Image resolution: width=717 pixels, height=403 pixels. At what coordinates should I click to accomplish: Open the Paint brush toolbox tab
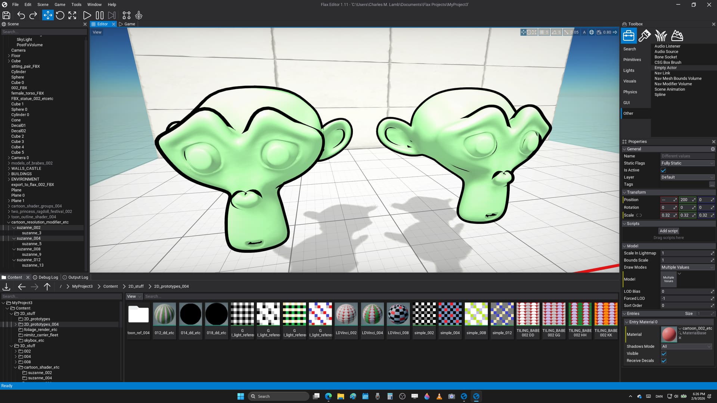tap(645, 36)
